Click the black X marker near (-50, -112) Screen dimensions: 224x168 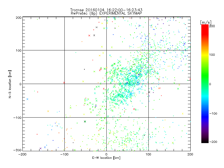(x=85, y=122)
